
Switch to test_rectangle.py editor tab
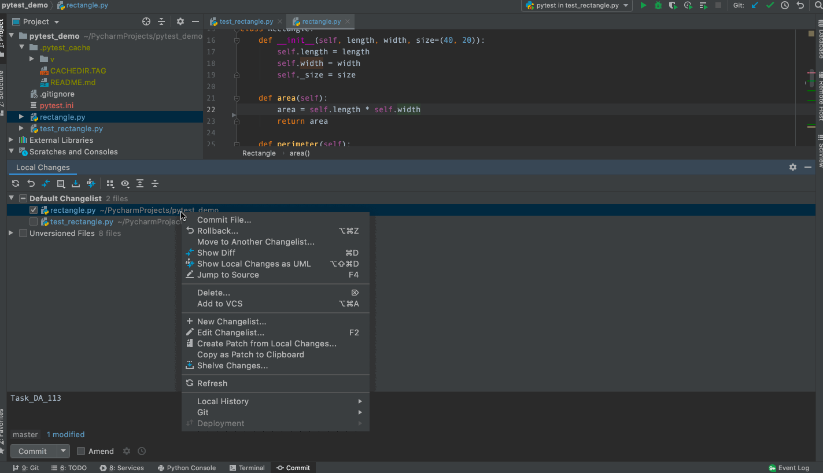[246, 21]
